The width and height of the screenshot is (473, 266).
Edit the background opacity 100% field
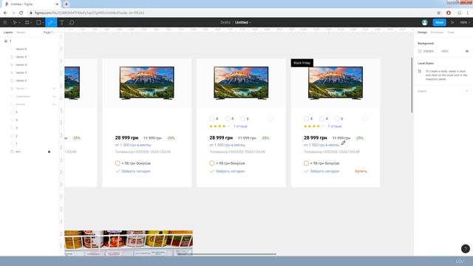coord(445,51)
